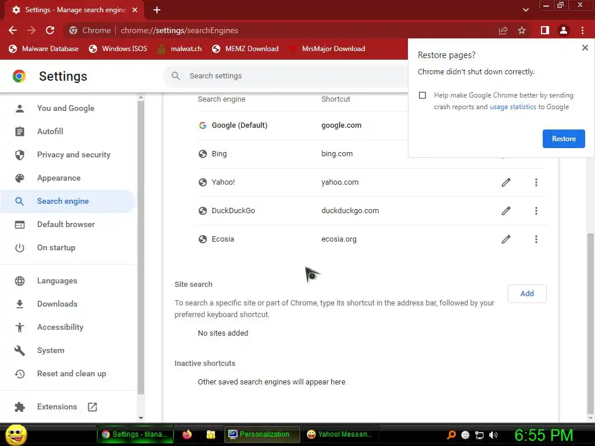
Task: Switch to Yahoo! Messenger taskbar window
Action: tap(339, 434)
